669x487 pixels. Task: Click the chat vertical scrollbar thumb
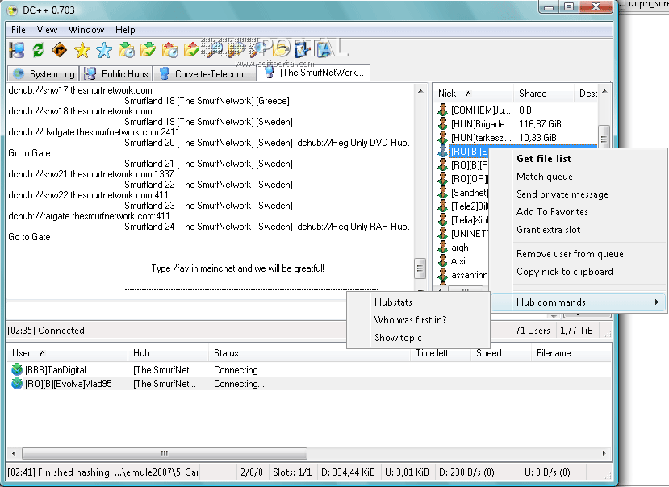coord(420,268)
